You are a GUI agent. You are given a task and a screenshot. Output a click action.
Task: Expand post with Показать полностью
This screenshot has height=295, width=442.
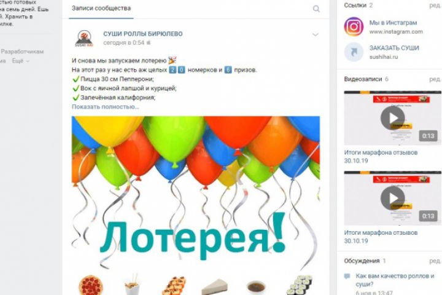click(106, 107)
